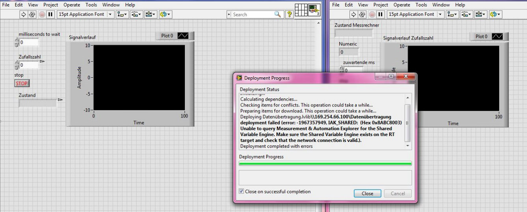This screenshot has width=527, height=212.
Task: Click the Signalverlauf Zufallszahl graph label
Action: [x=408, y=38]
